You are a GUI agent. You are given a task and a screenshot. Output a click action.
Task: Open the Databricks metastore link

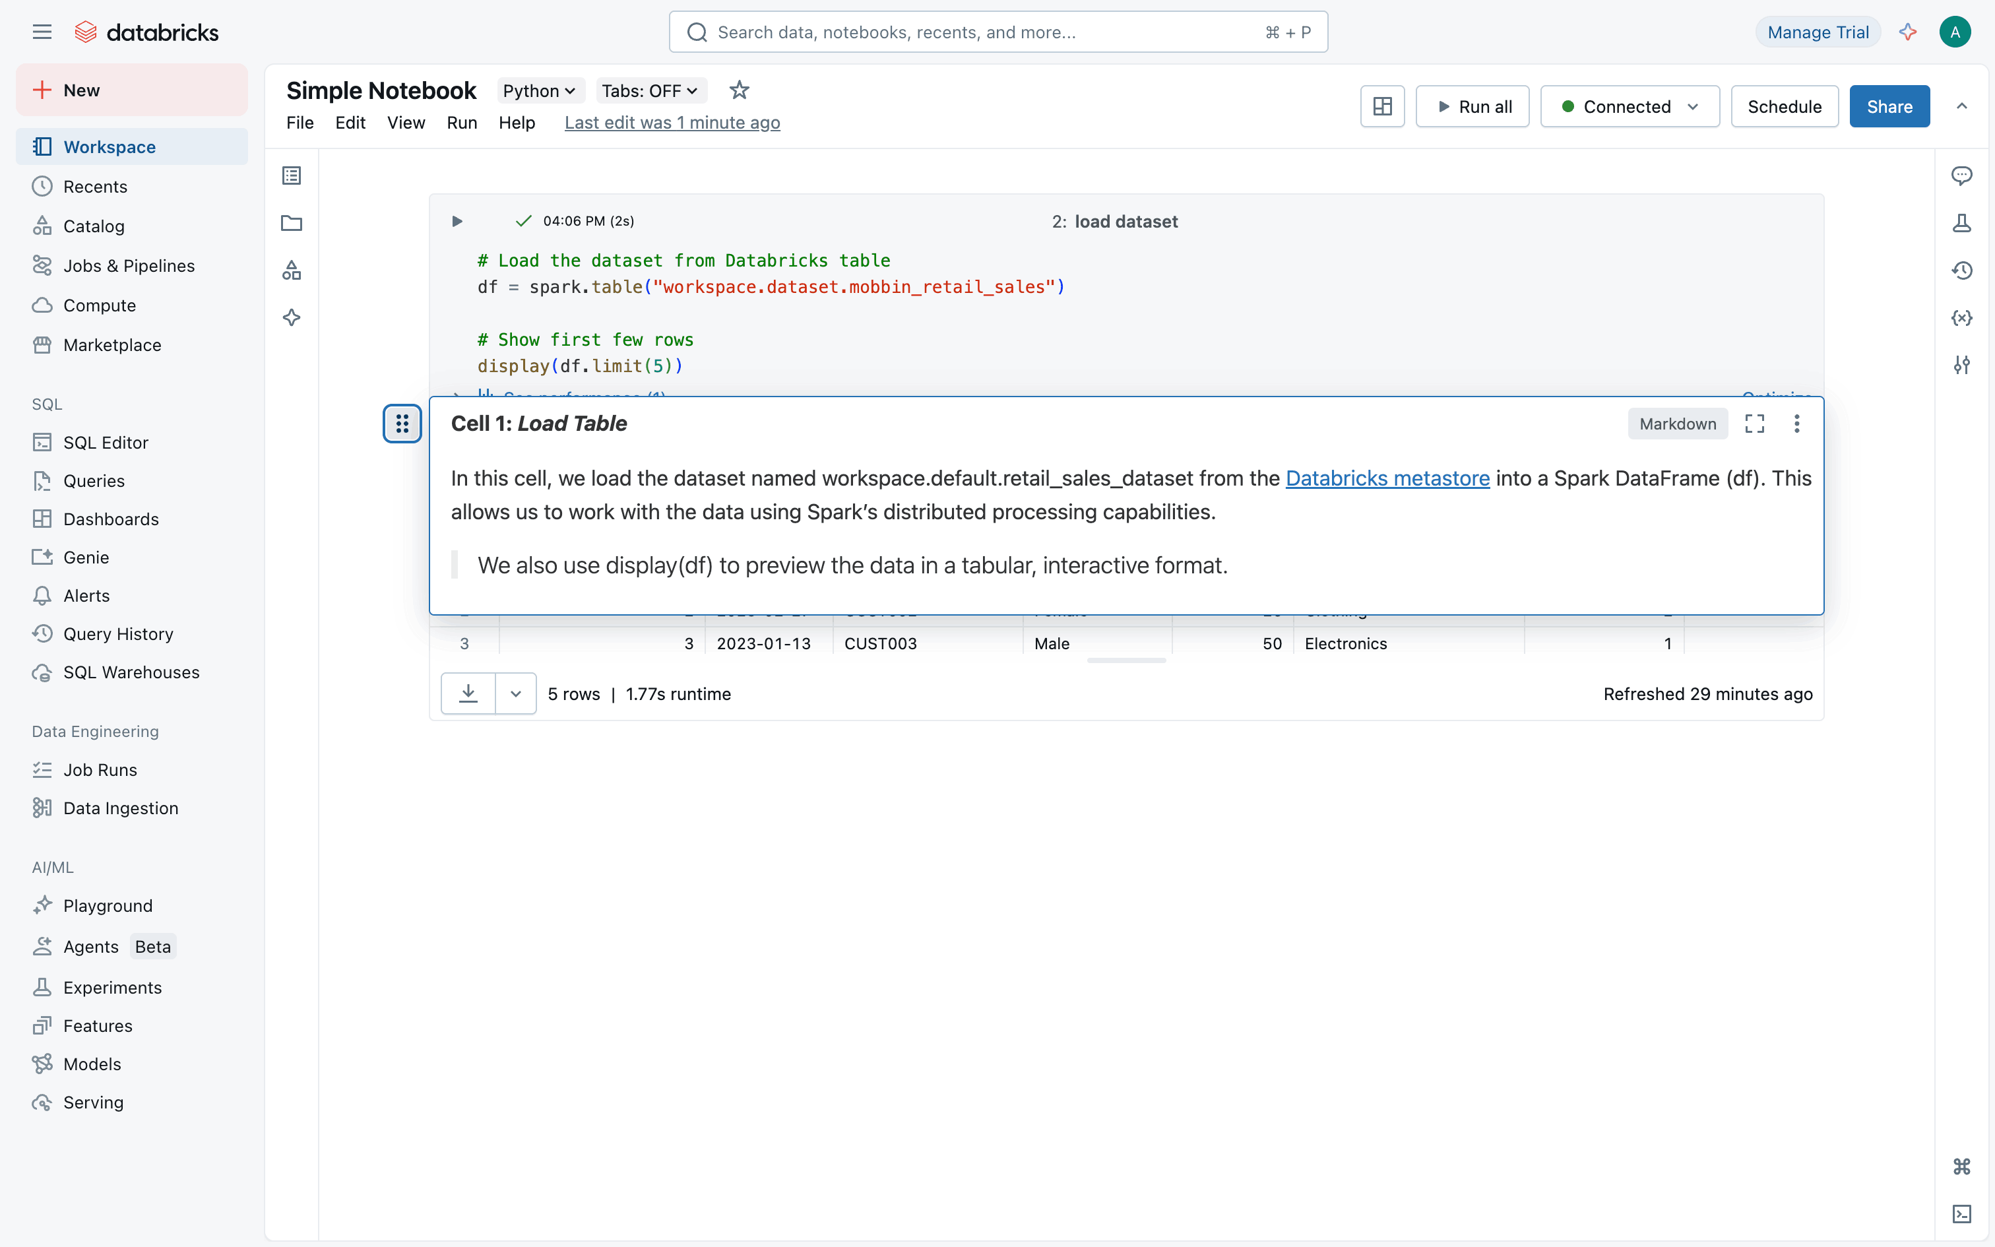[1387, 478]
